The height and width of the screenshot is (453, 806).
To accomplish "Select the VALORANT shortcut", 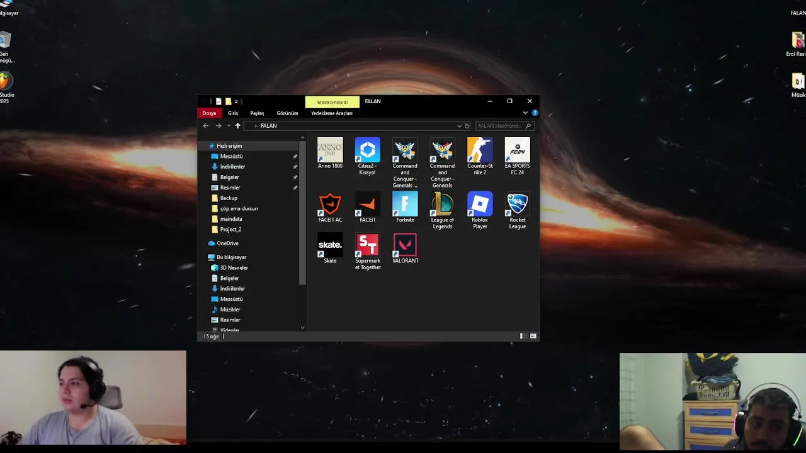I will point(405,249).
